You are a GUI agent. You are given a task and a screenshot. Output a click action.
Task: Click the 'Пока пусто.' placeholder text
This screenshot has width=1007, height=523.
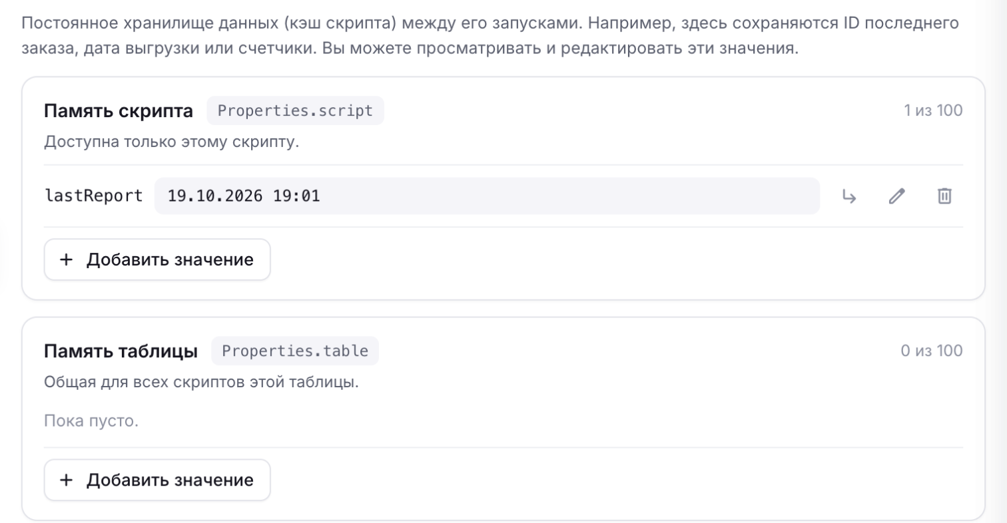coord(91,421)
